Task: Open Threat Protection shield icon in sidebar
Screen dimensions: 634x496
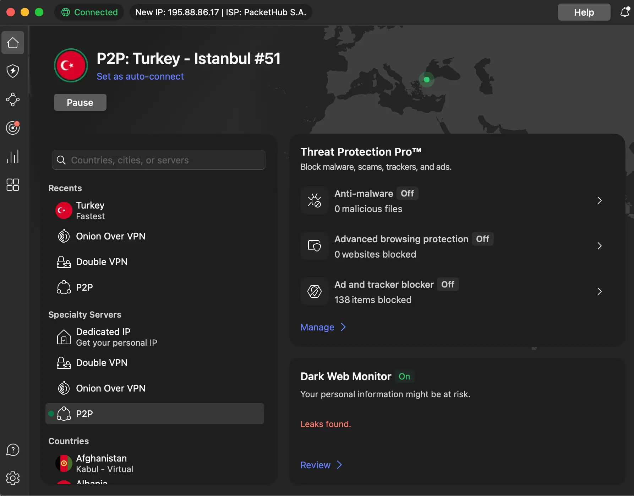Action: pyautogui.click(x=13, y=71)
